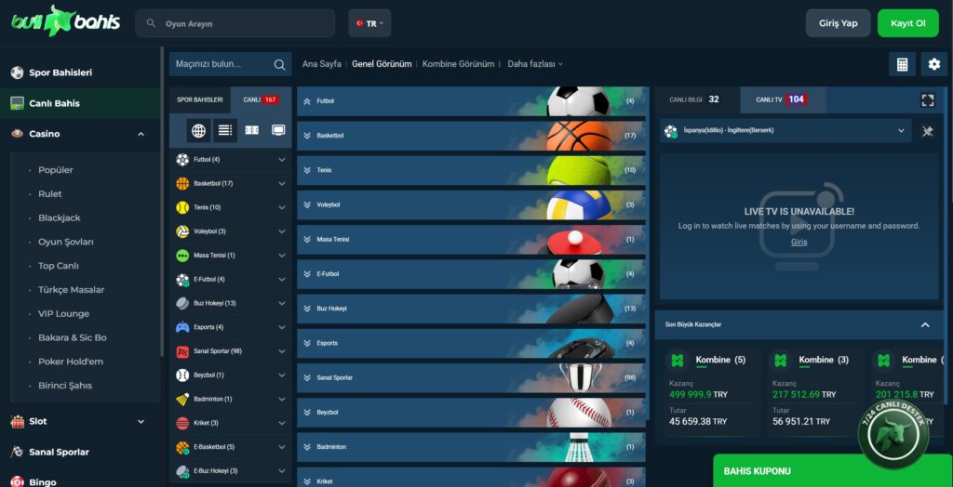
Task: Click the Kayıt Ol button
Action: (x=908, y=23)
